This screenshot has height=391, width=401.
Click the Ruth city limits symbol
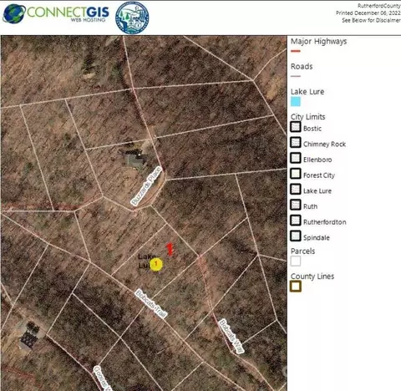(296, 205)
